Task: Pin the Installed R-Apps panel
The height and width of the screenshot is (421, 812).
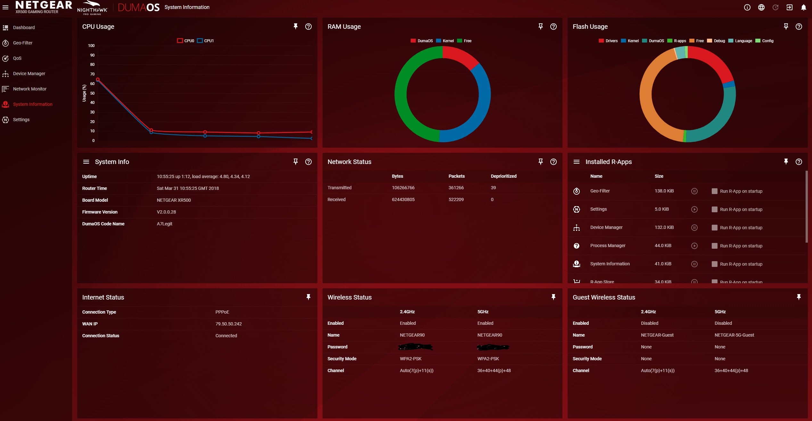Action: pos(786,162)
